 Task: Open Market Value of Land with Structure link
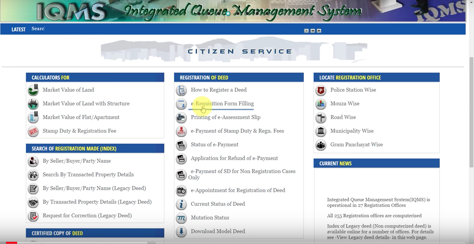(x=86, y=104)
